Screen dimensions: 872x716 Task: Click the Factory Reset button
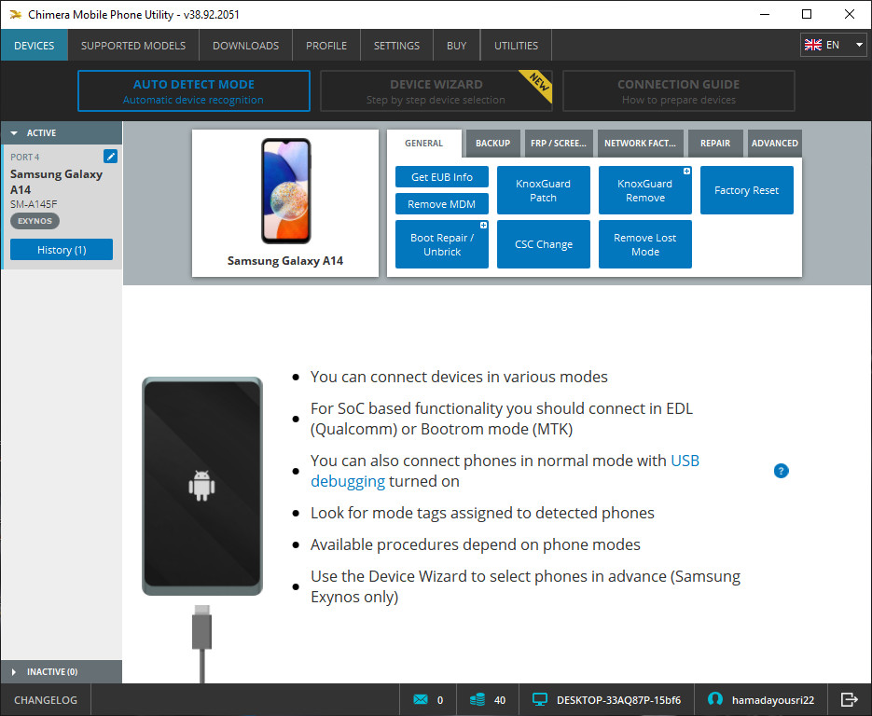coord(746,190)
